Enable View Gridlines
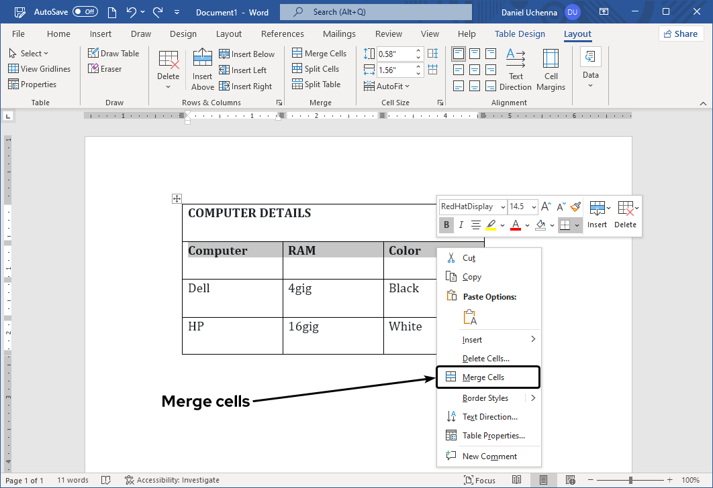This screenshot has height=488, width=713. (40, 68)
